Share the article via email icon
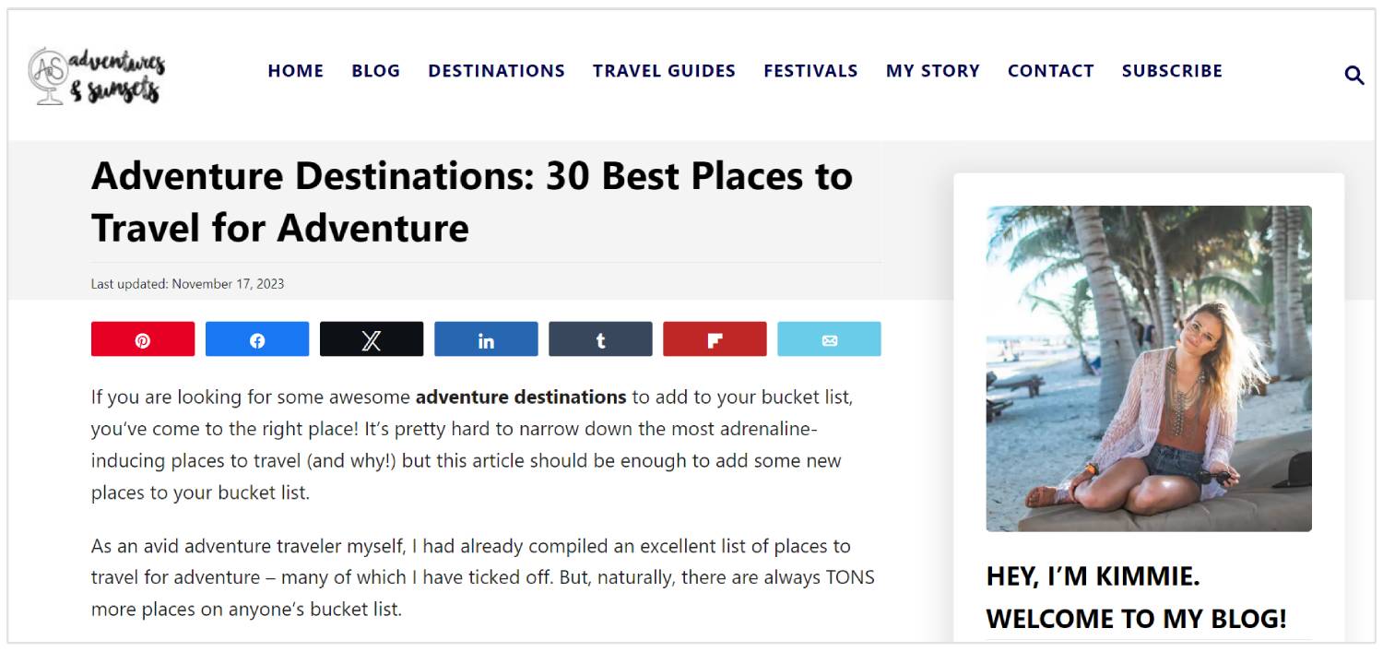The image size is (1383, 652). [829, 339]
